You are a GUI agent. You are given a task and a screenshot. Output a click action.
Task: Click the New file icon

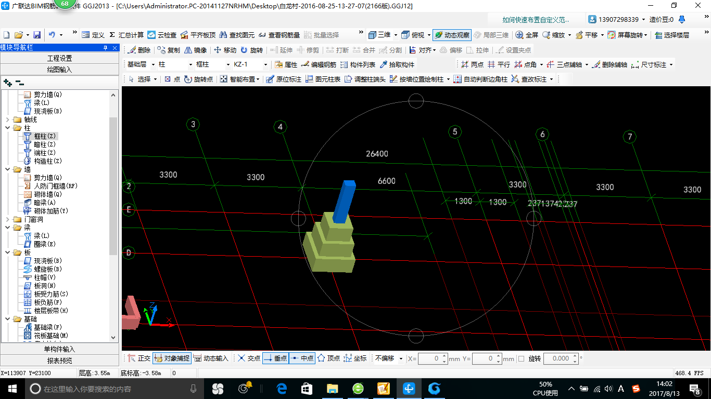(x=7, y=35)
